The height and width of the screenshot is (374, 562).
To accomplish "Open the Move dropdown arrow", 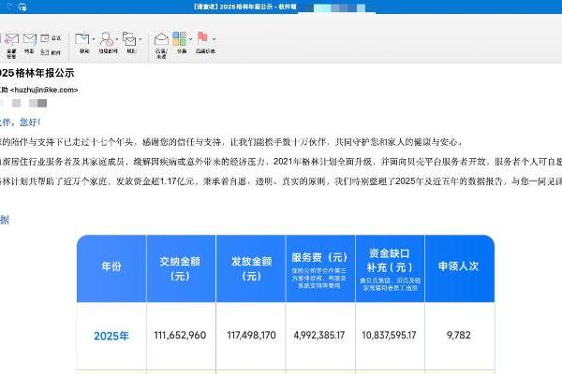I will pyautogui.click(x=94, y=39).
